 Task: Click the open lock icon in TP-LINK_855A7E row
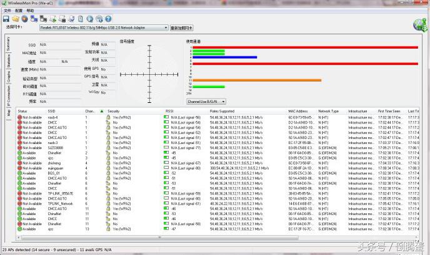(x=108, y=193)
